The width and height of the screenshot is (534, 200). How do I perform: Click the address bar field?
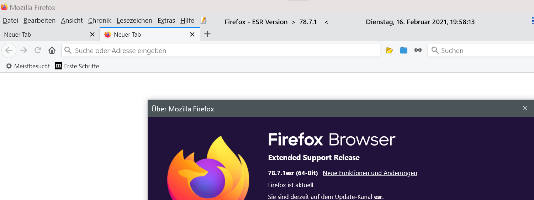point(221,51)
